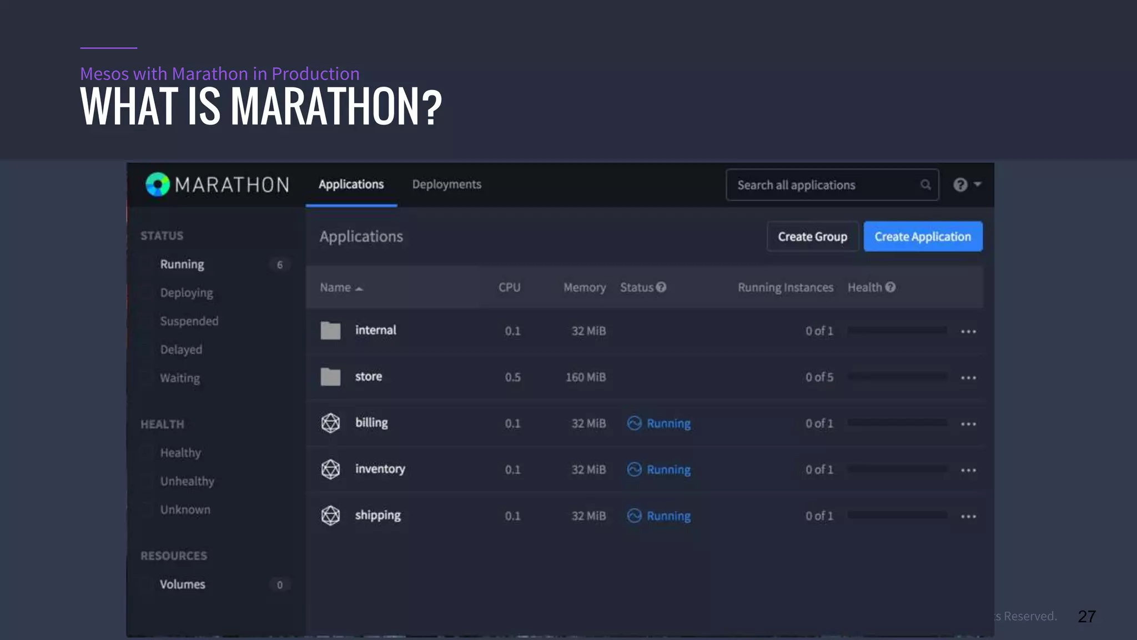Open the inventory row's more-options menu
Image resolution: width=1137 pixels, height=640 pixels.
tap(968, 470)
